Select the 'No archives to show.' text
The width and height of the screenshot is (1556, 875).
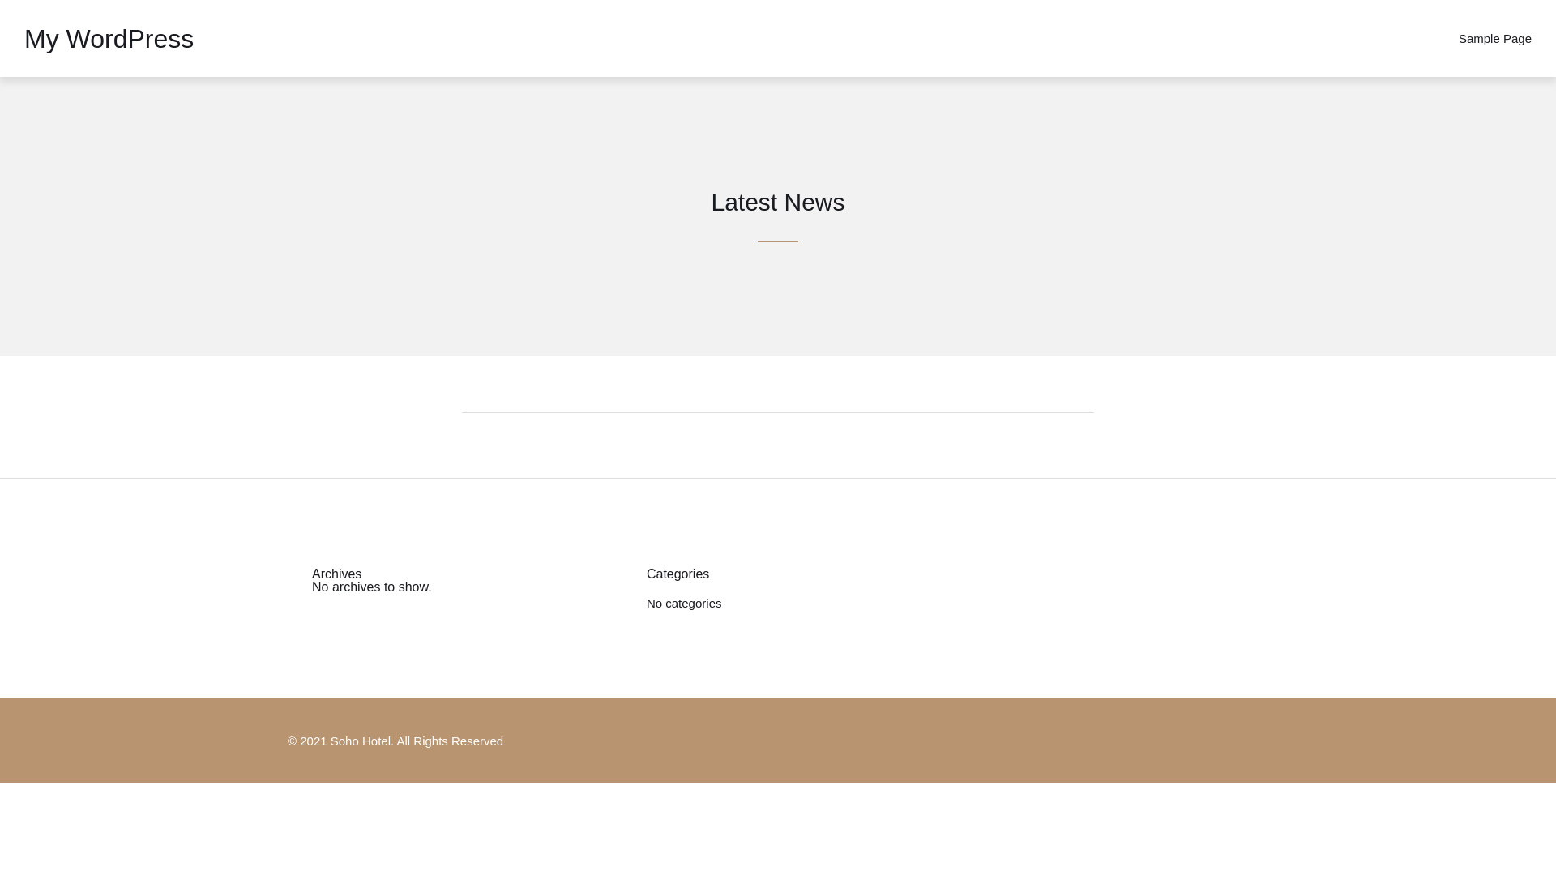371,587
